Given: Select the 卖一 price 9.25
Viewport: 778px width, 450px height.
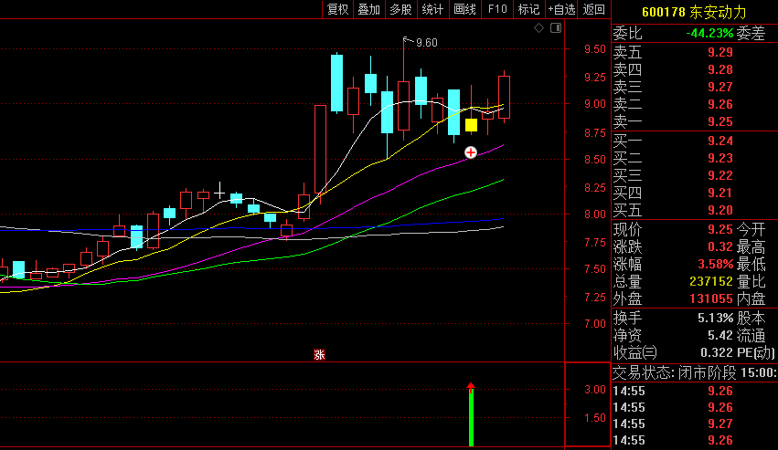Looking at the screenshot, I should [x=720, y=121].
